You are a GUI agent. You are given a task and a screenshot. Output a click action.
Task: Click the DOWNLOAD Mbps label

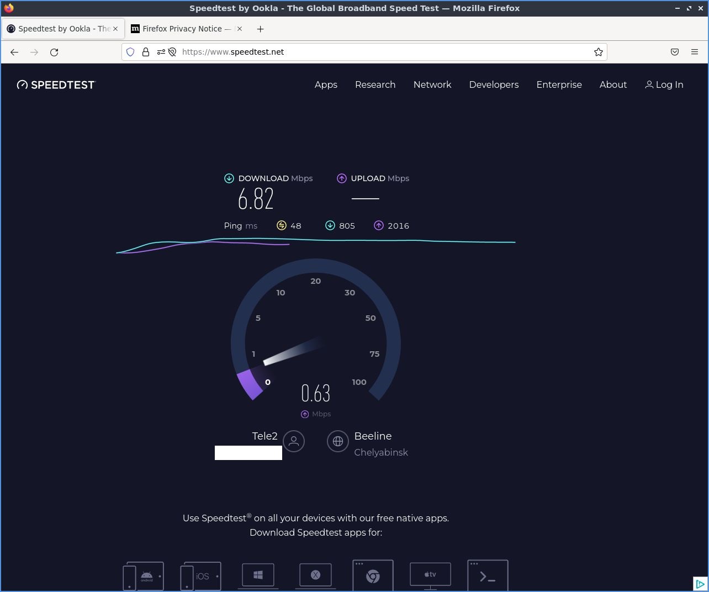[276, 178]
